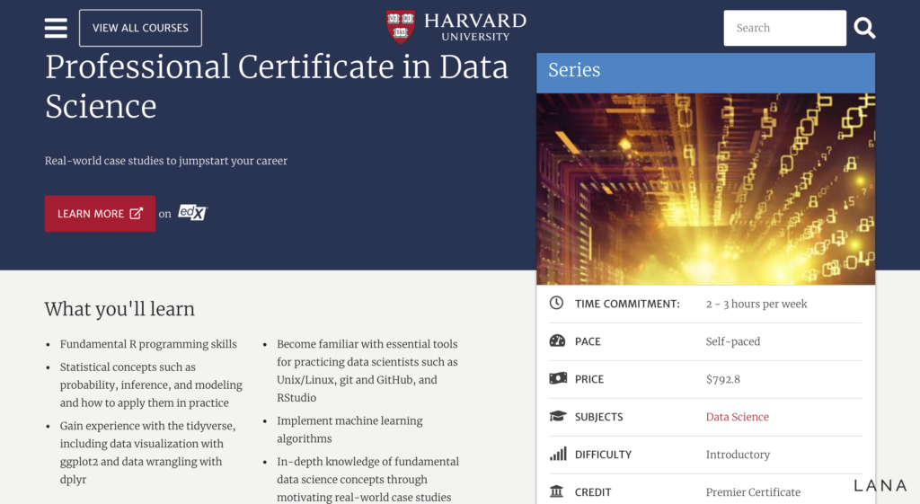Image resolution: width=920 pixels, height=504 pixels.
Task: Click the View All Courses button
Action: pos(140,28)
